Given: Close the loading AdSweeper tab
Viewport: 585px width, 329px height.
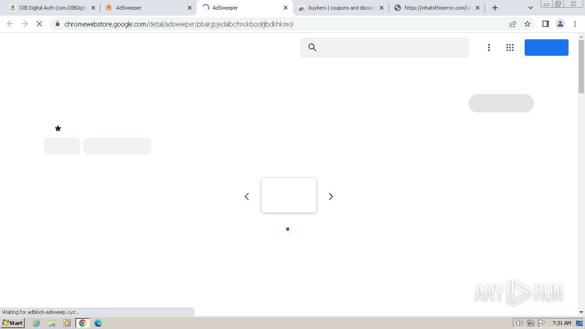Looking at the screenshot, I should click(x=286, y=8).
